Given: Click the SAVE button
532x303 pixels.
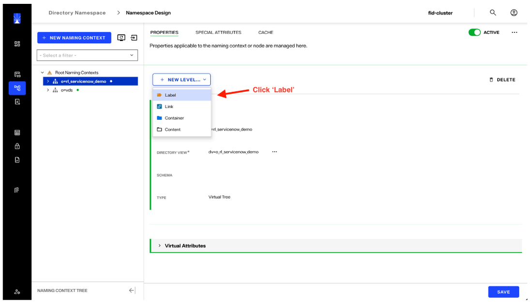Looking at the screenshot, I should 503,292.
